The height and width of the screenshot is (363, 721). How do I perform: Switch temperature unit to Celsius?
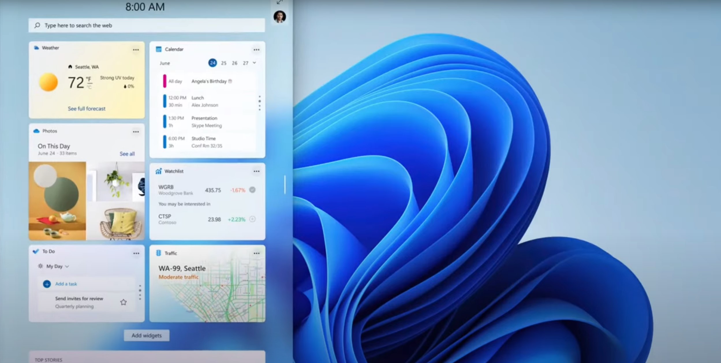tap(89, 87)
